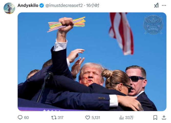This screenshot has width=171, height=123.
Task: Click the repost arrows icon
Action: click(x=54, y=118)
